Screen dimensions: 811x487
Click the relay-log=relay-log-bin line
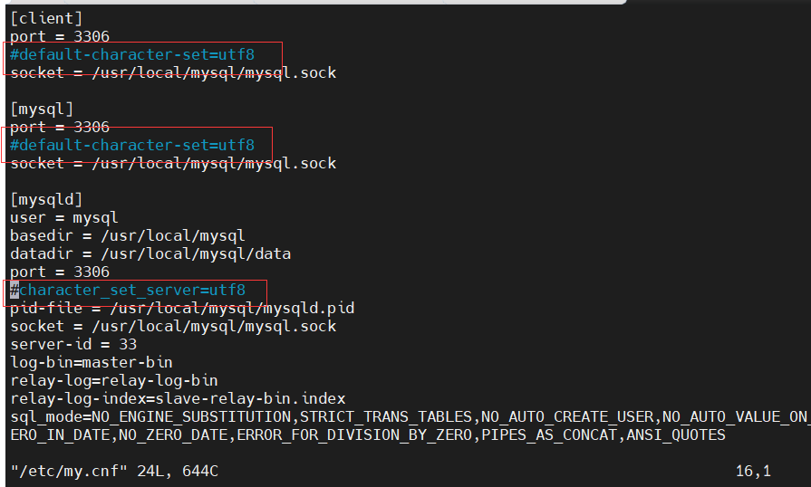coord(114,380)
